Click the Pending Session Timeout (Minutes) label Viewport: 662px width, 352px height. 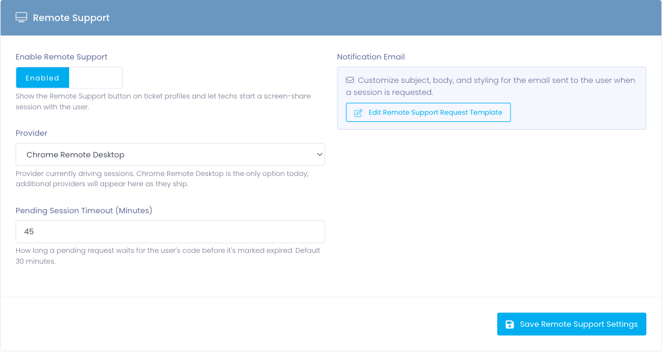click(84, 210)
